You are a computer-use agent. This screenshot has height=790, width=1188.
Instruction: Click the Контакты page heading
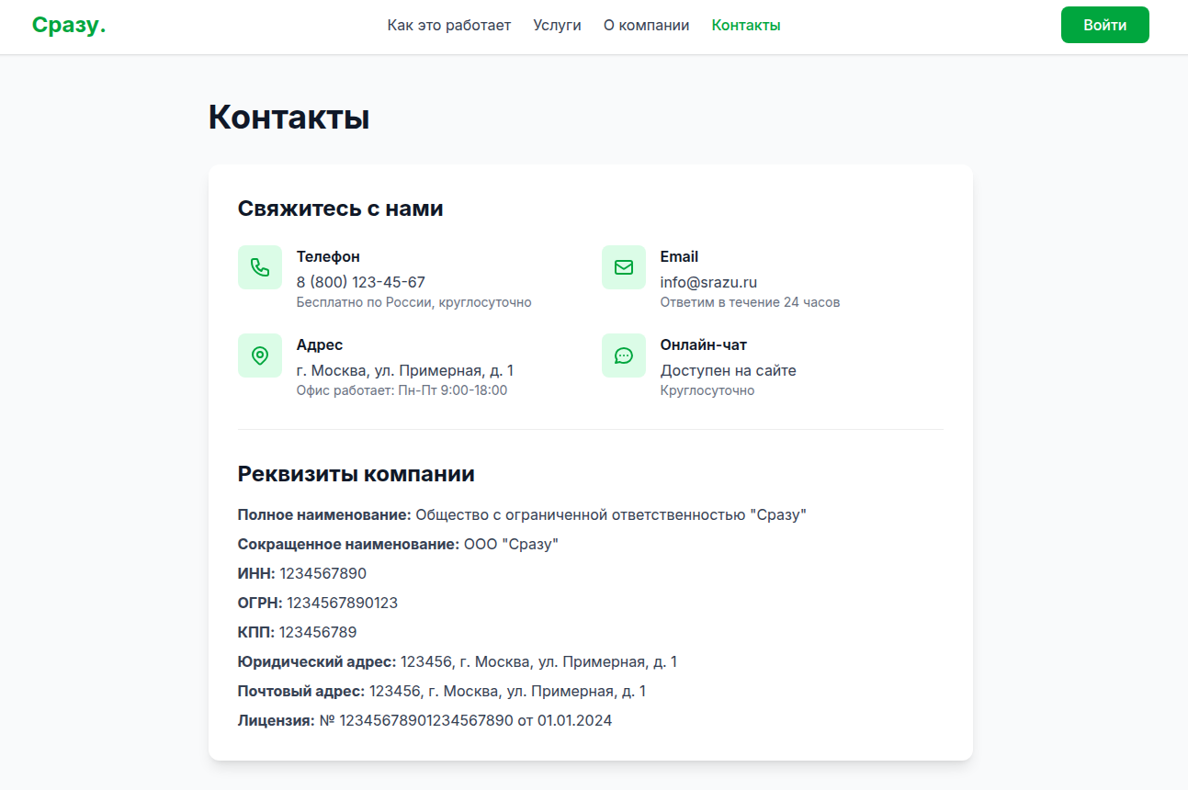pyautogui.click(x=289, y=117)
